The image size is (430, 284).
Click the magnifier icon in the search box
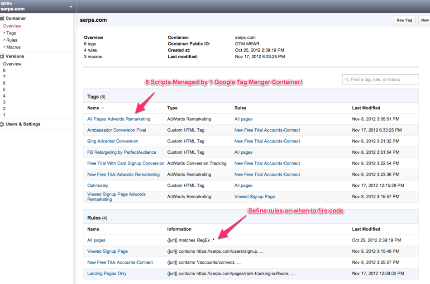click(347, 80)
